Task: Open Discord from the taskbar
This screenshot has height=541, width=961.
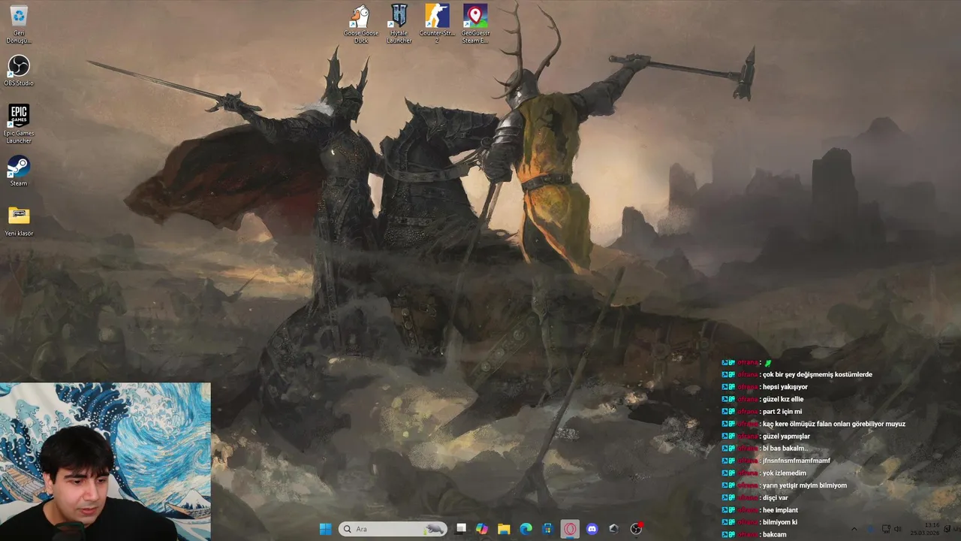Action: [592, 529]
